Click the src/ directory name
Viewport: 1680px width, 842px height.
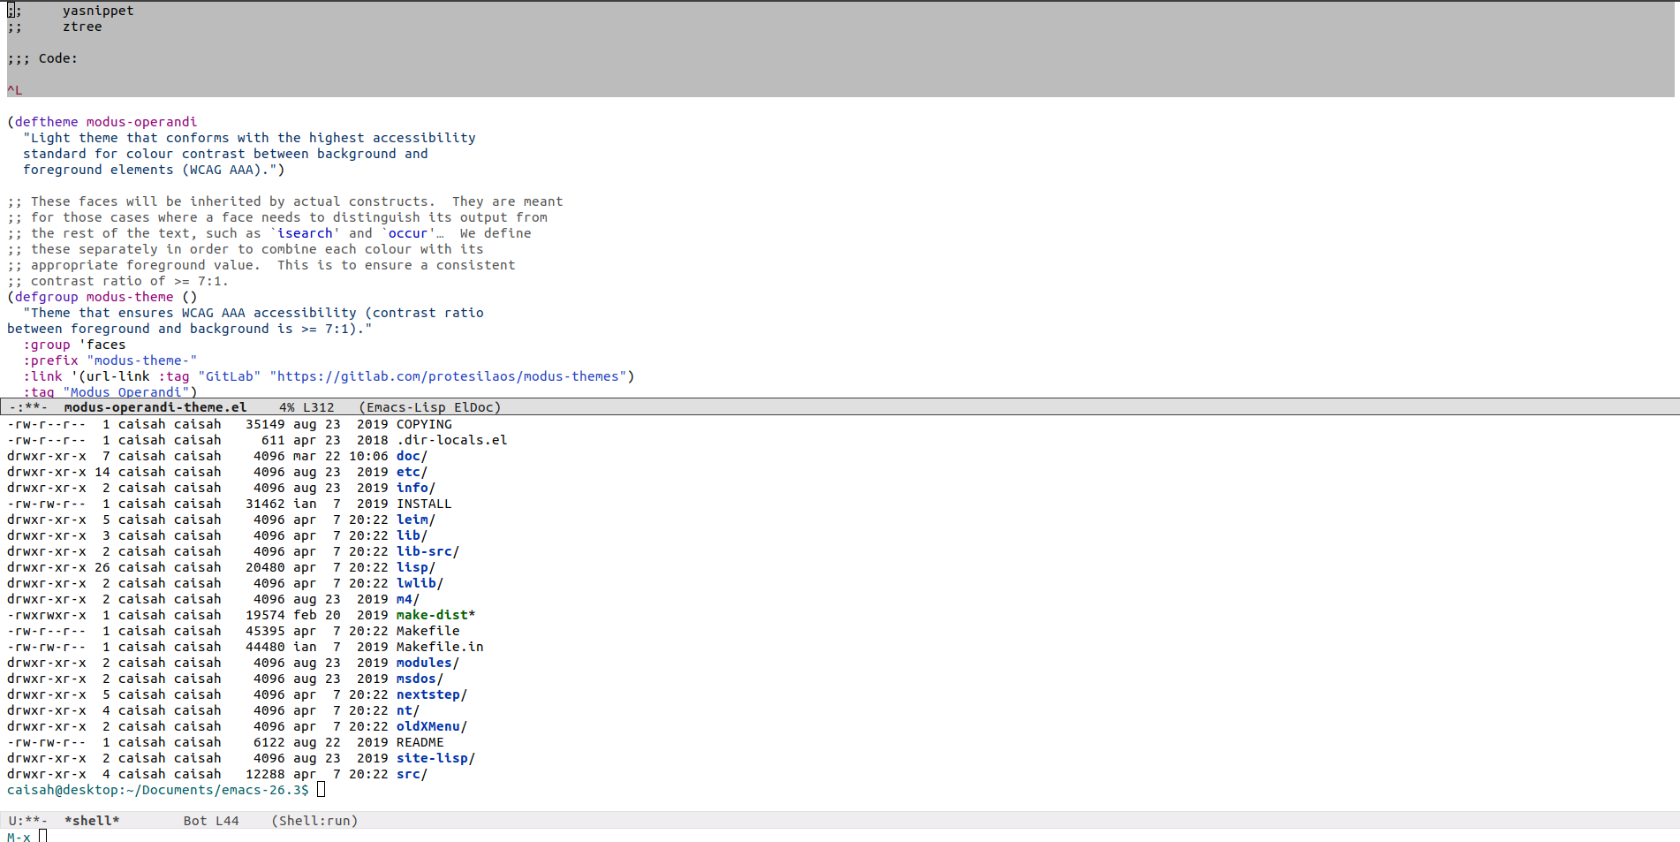pos(412,774)
